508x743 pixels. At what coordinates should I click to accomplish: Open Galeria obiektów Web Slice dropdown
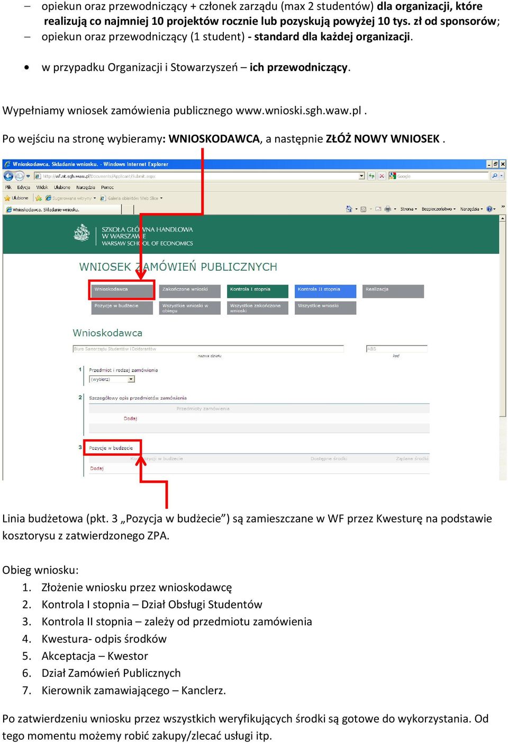(x=132, y=198)
